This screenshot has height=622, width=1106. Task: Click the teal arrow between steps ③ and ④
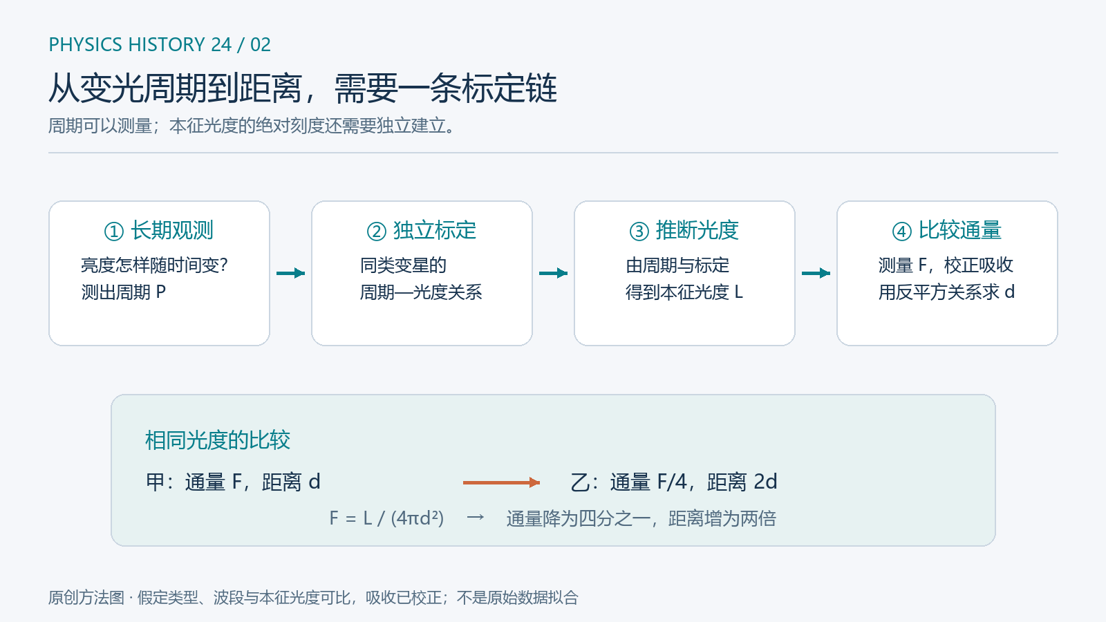click(x=816, y=273)
